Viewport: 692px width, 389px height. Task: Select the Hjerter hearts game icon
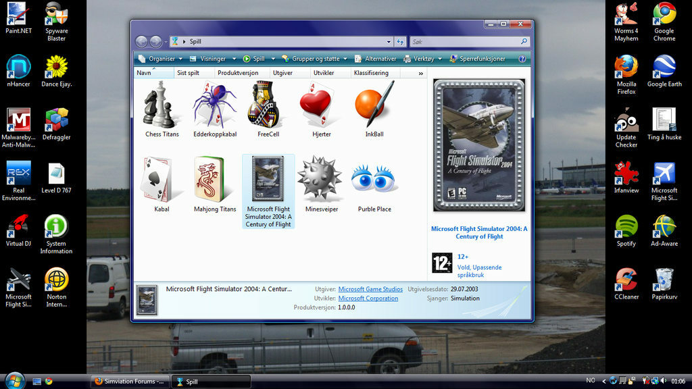click(321, 109)
